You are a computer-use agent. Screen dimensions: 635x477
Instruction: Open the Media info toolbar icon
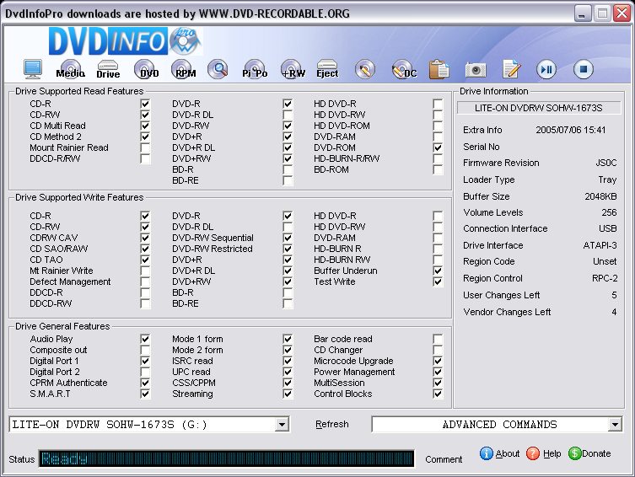71,69
